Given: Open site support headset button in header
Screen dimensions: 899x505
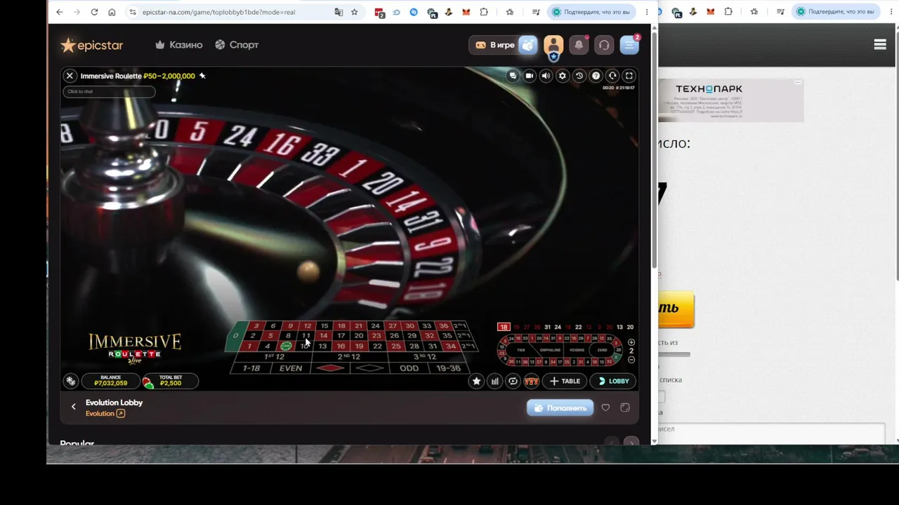Looking at the screenshot, I should point(604,45).
